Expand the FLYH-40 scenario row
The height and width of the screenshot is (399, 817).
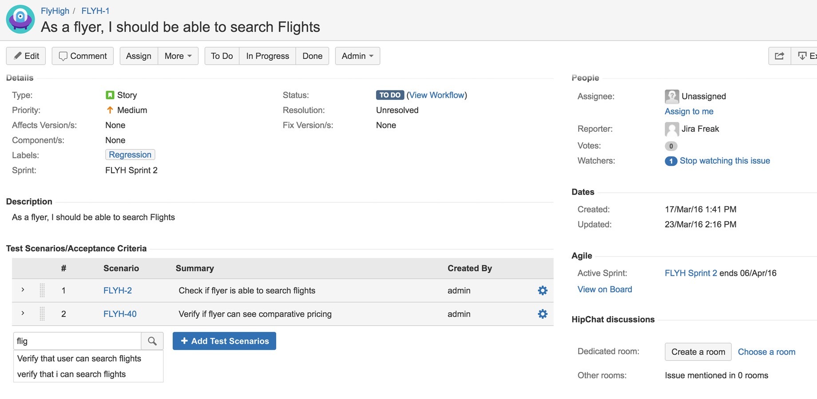point(23,313)
